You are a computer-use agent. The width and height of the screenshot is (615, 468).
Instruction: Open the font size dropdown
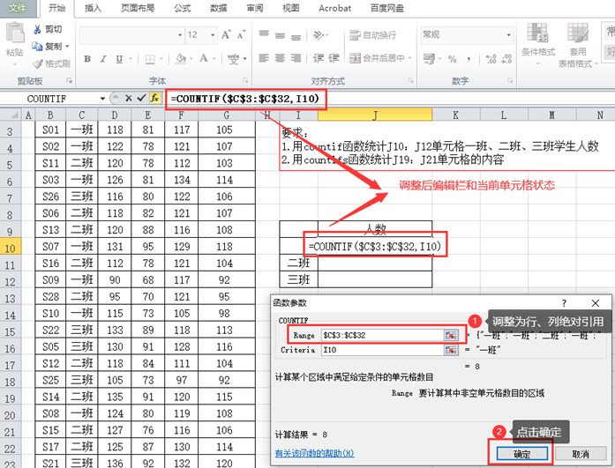click(x=213, y=35)
